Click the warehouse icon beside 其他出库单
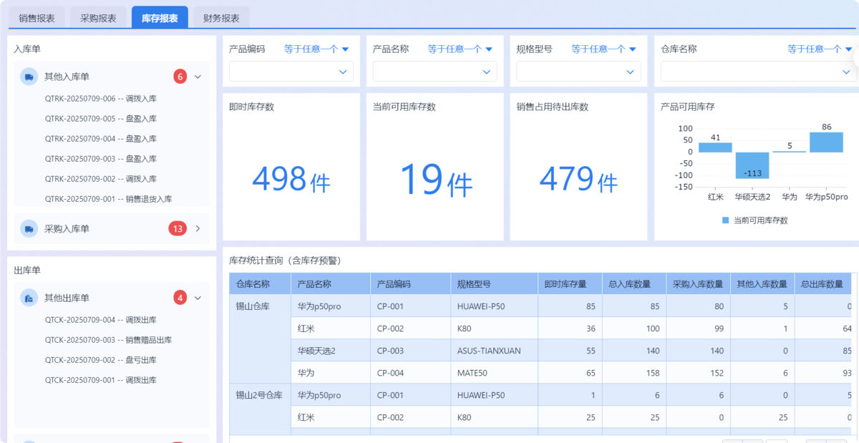This screenshot has width=859, height=443. pyautogui.click(x=29, y=298)
